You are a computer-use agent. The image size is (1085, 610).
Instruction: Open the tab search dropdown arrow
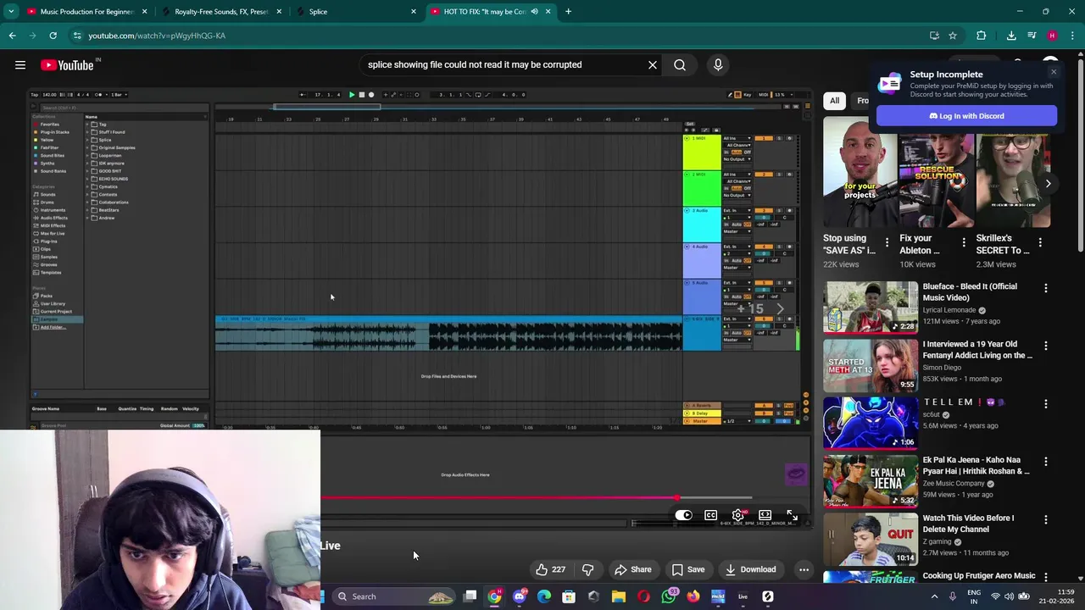(11, 12)
